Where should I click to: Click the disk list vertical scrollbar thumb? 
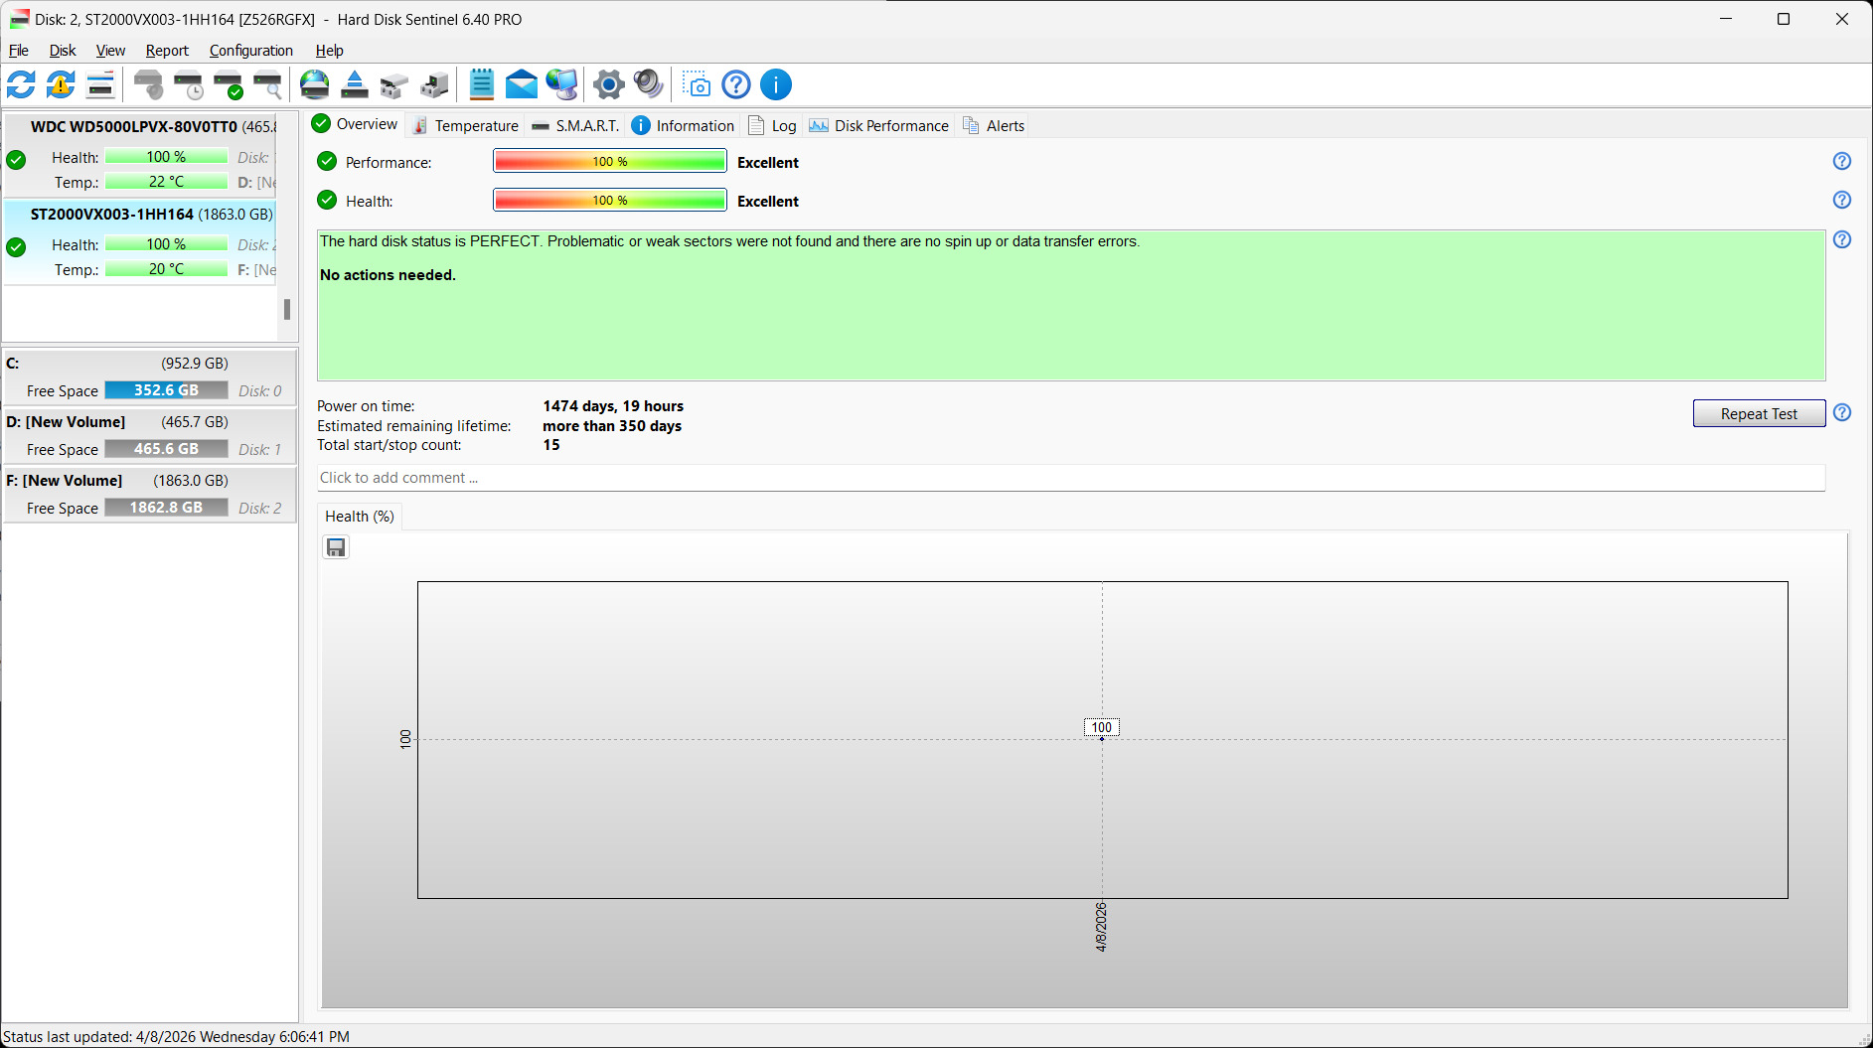click(287, 310)
